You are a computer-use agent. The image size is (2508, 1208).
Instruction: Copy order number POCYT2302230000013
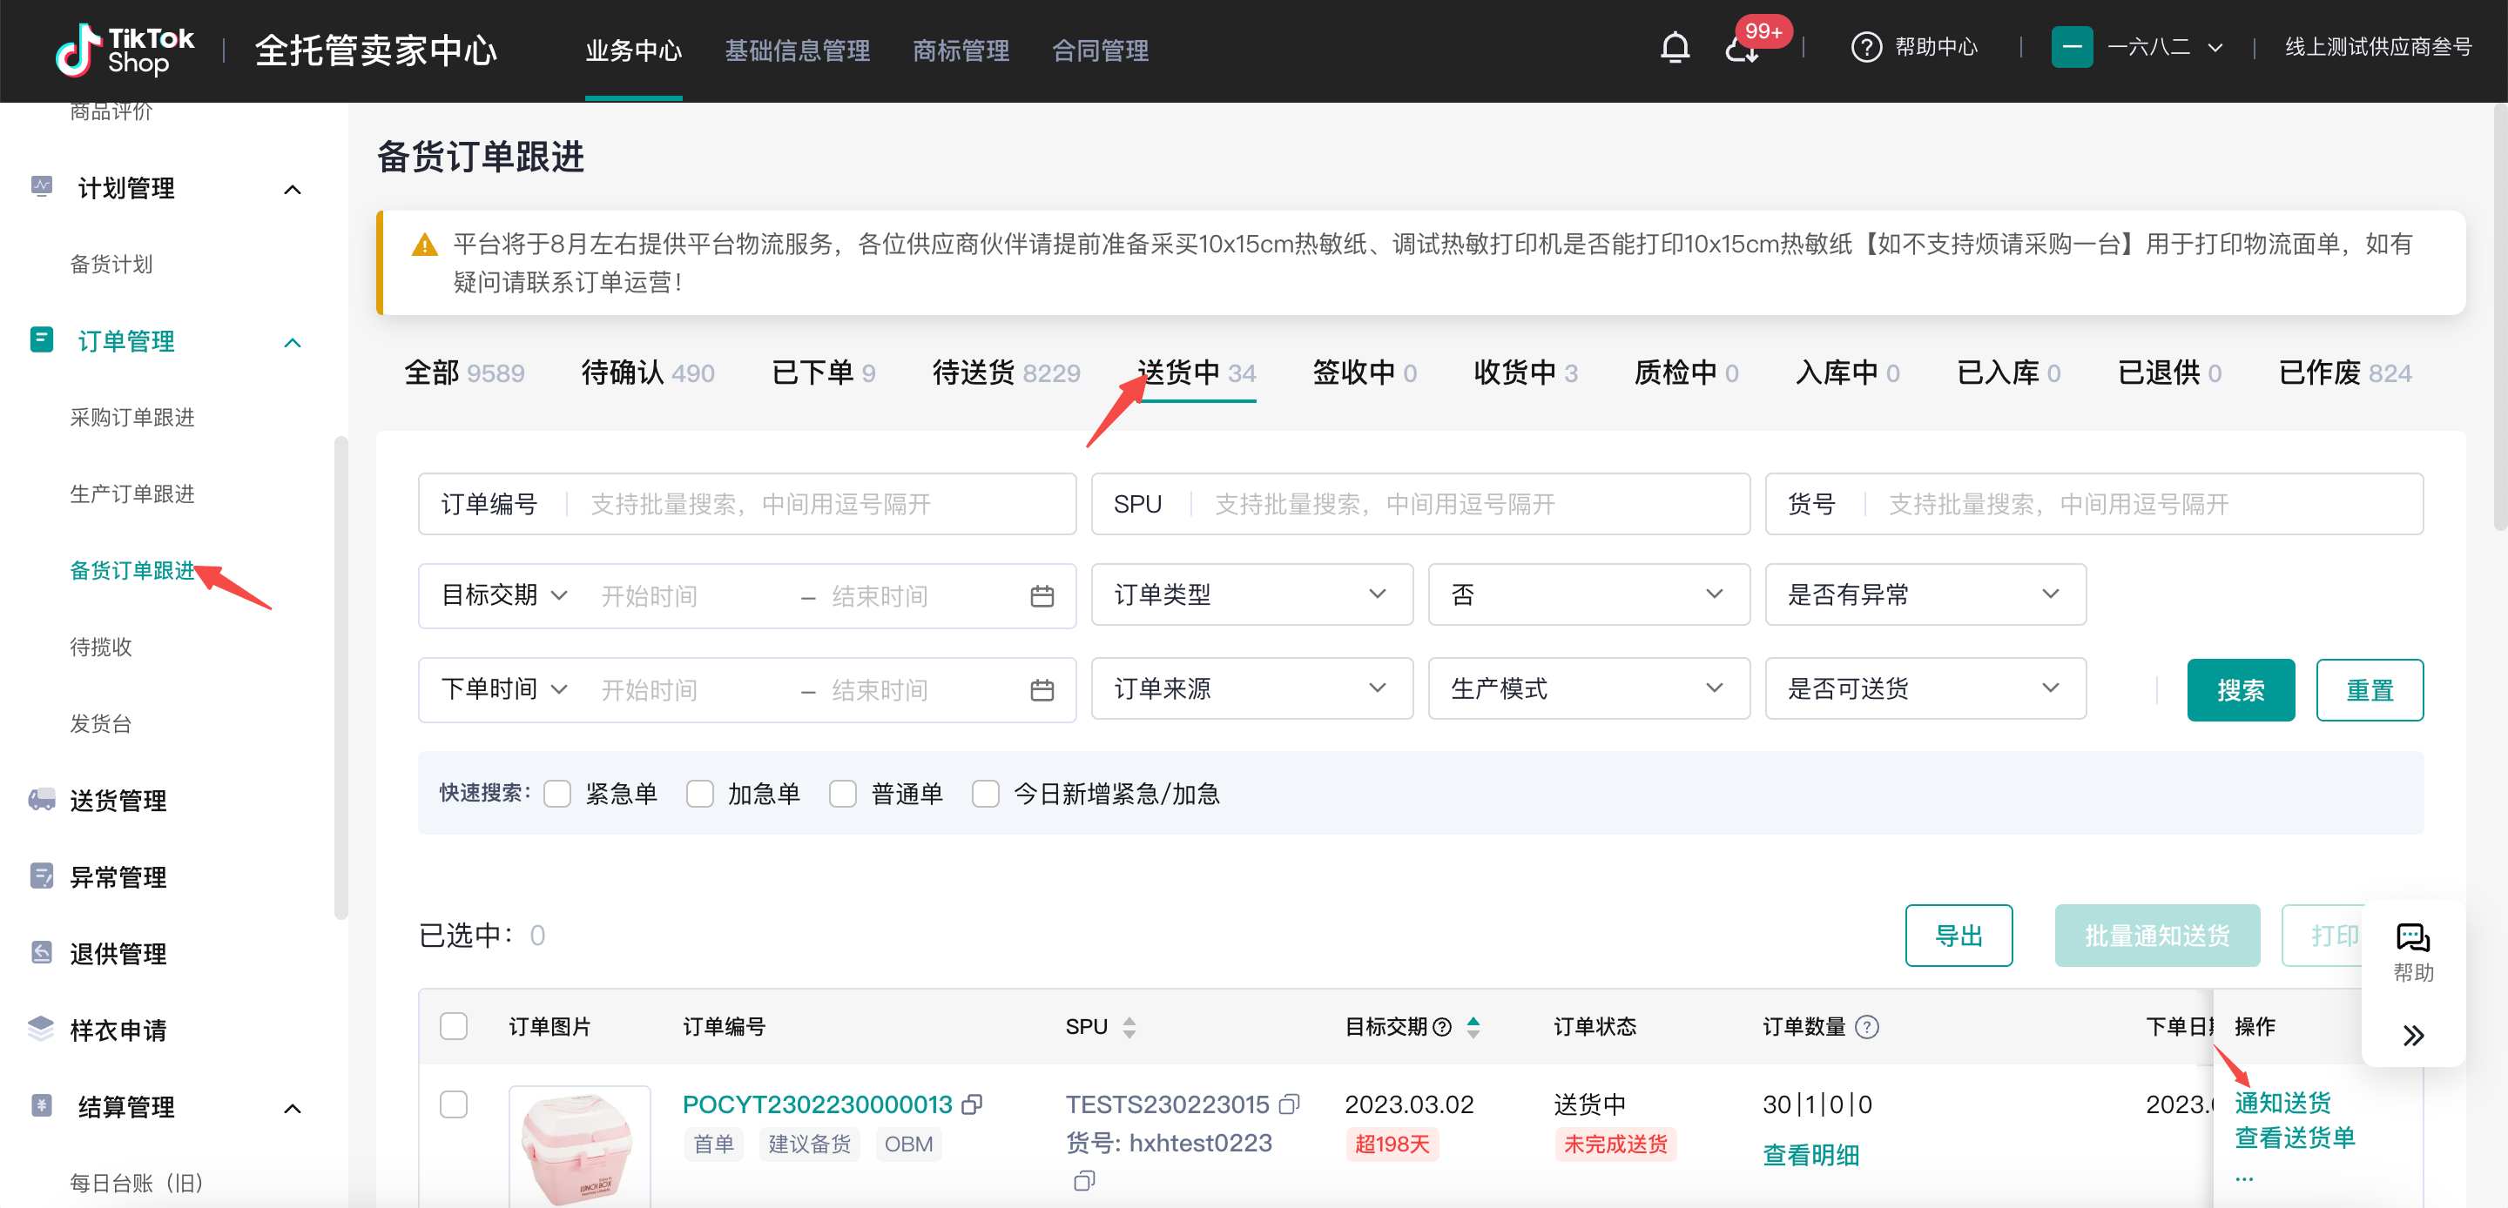point(972,1104)
